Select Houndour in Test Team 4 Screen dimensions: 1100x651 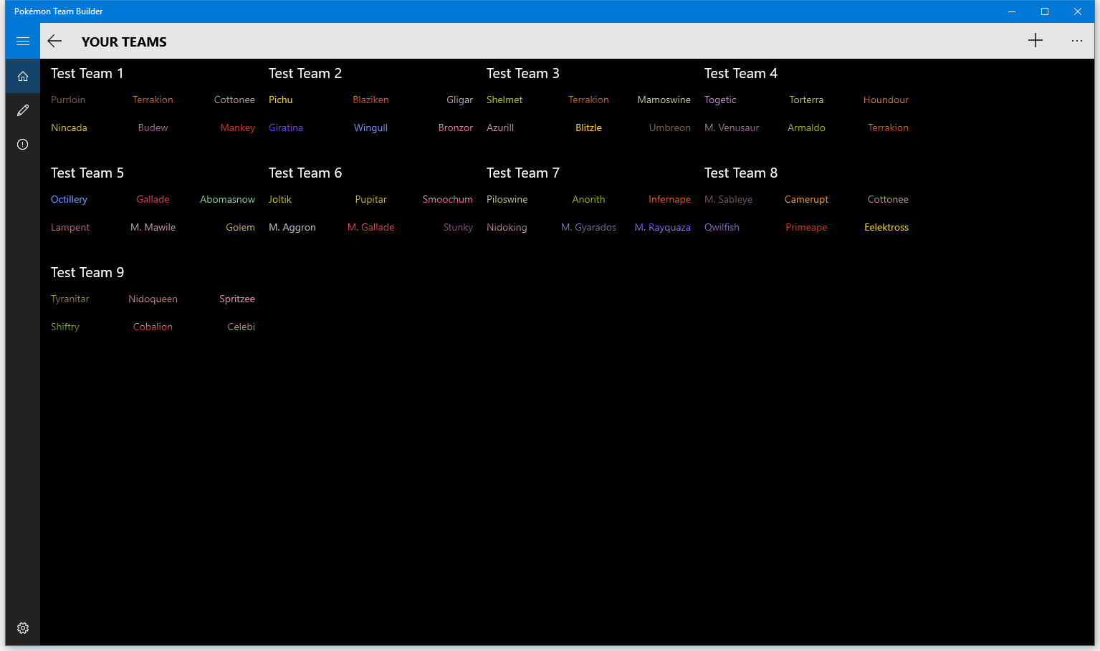click(886, 100)
